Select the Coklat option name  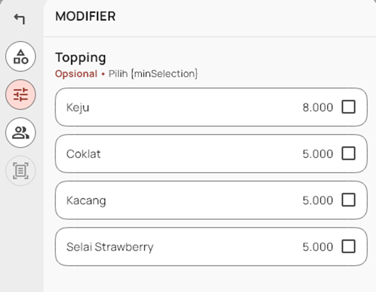pyautogui.click(x=84, y=154)
